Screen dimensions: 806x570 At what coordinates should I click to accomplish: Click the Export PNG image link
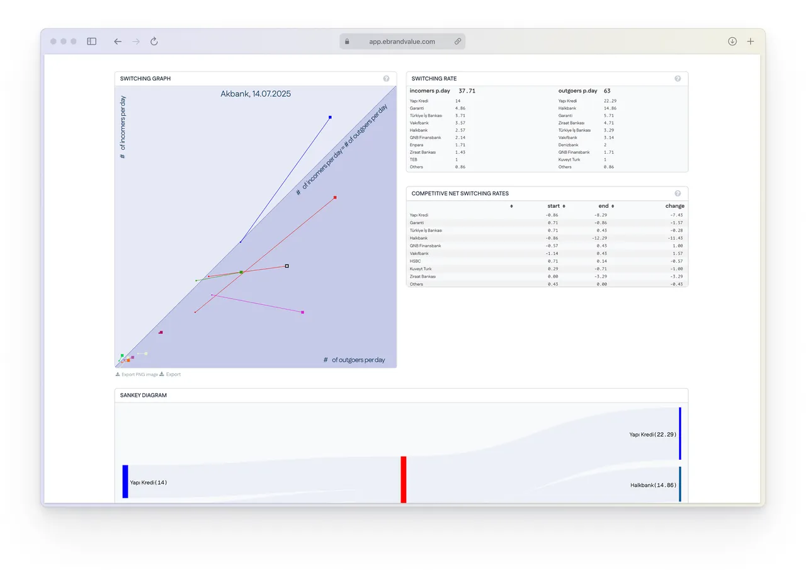(137, 374)
